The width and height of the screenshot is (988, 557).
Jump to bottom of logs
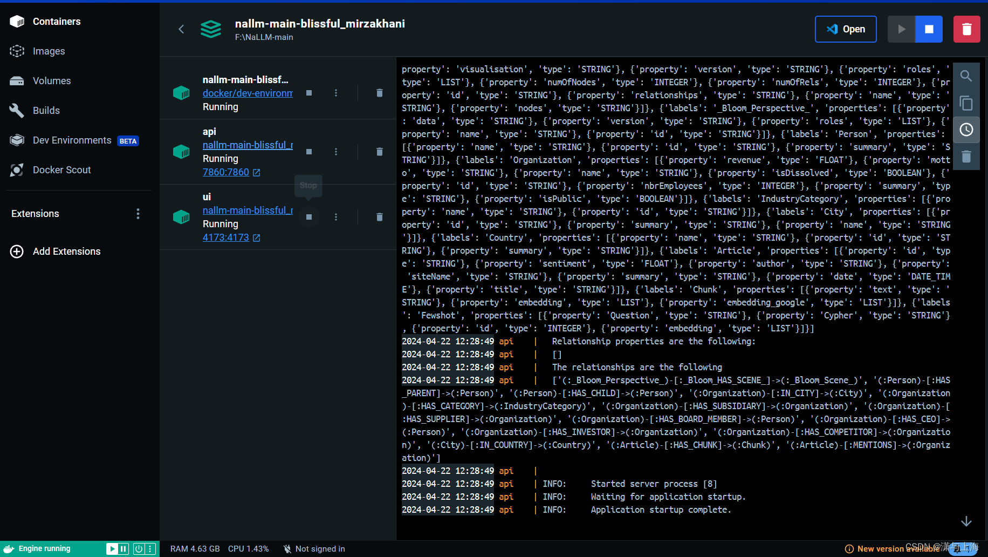966,521
